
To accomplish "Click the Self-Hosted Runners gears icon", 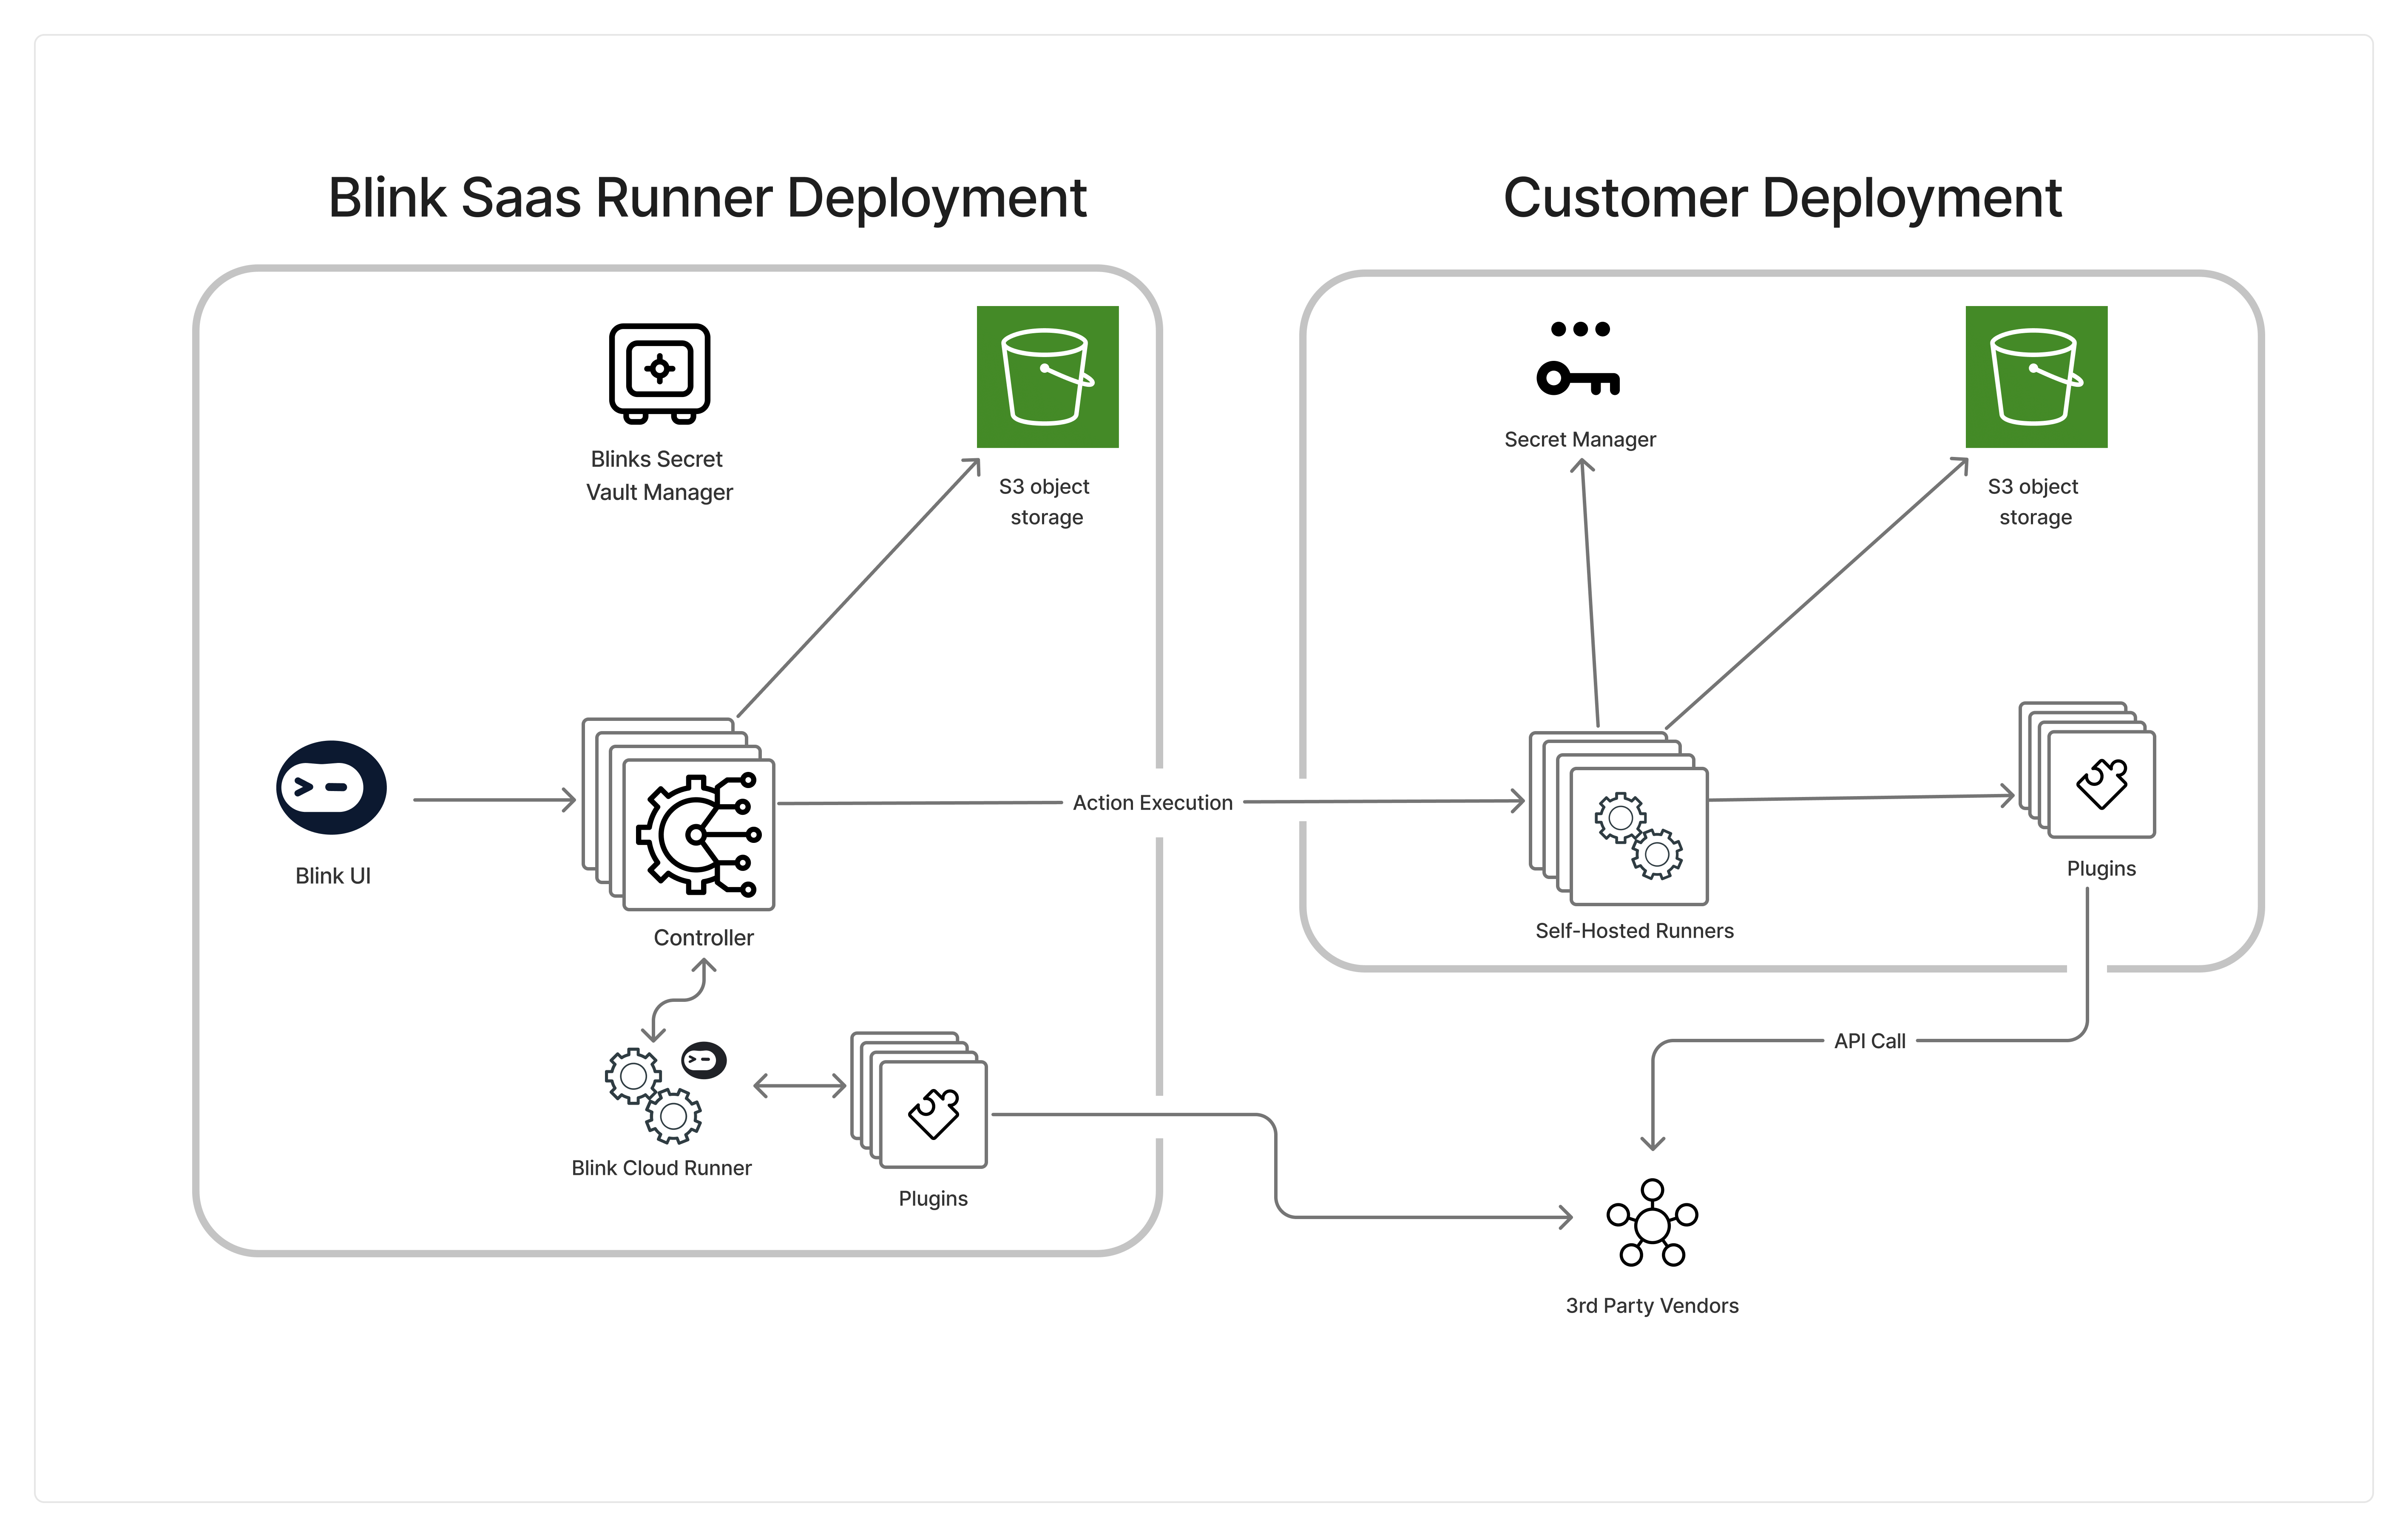I will tap(1619, 818).
